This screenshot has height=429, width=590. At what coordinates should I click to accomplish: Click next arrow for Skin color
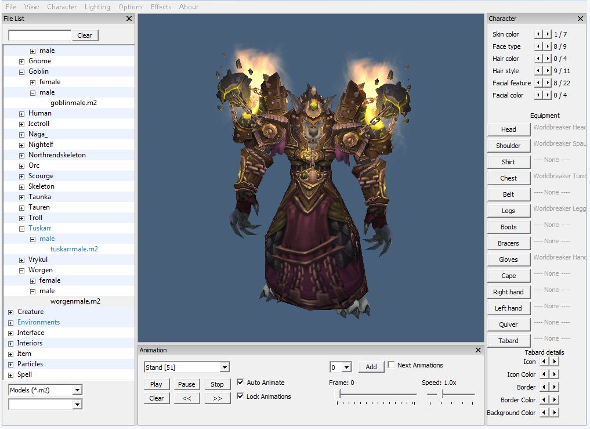point(548,34)
